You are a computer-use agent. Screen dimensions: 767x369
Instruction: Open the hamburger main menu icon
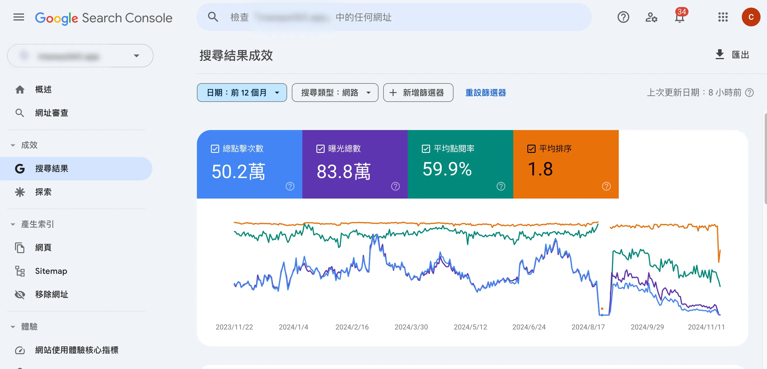point(18,17)
